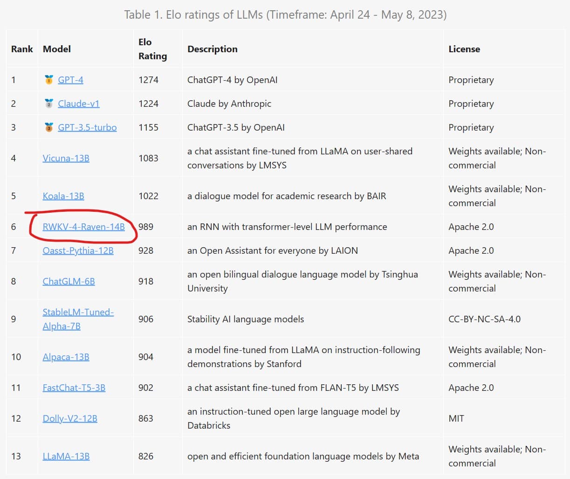
Task: Click the silver medal icon beside Claude-v1
Action: point(48,104)
